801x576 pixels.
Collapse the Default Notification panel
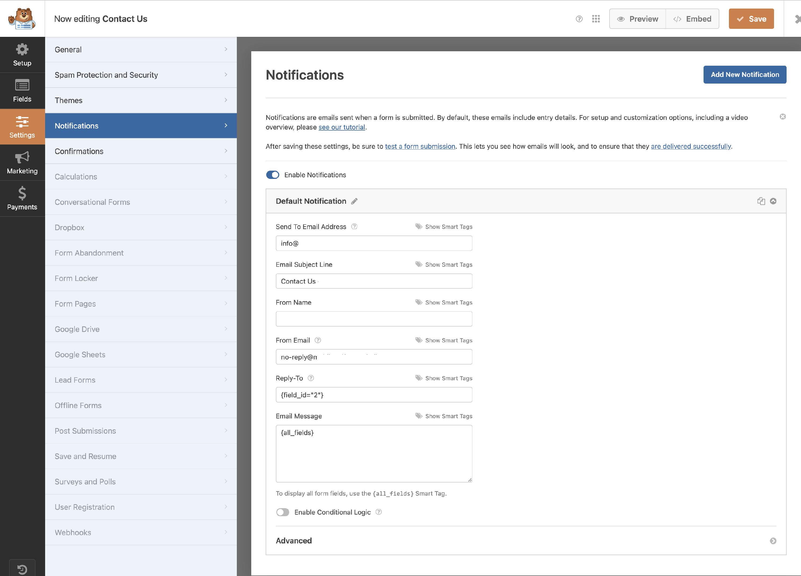[x=773, y=201]
